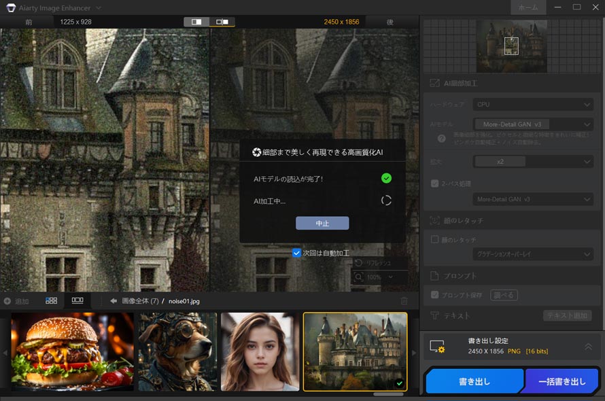
Task: Select the burger image thumbnail
Action: pos(72,351)
